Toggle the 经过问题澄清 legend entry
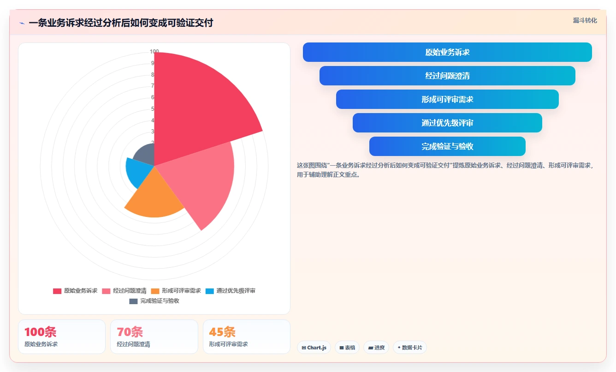Image resolution: width=616 pixels, height=372 pixels. click(x=124, y=291)
